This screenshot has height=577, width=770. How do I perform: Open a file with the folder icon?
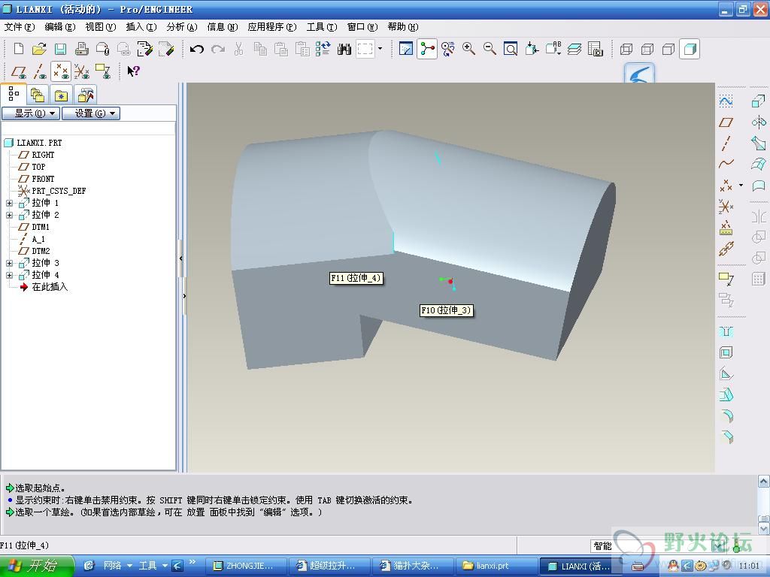click(39, 49)
